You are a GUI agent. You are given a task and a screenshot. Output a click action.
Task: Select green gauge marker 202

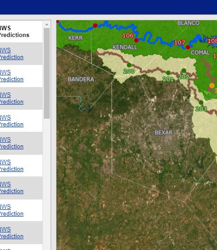click(184, 70)
